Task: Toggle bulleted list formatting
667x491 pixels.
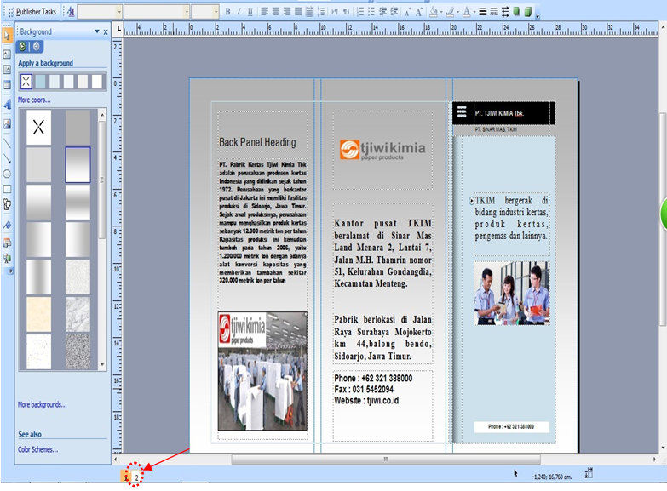Action: [x=371, y=12]
